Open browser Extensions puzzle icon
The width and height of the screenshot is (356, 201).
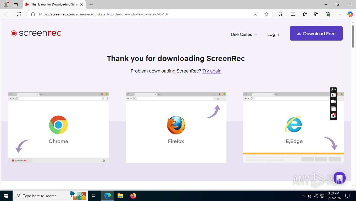point(280,14)
